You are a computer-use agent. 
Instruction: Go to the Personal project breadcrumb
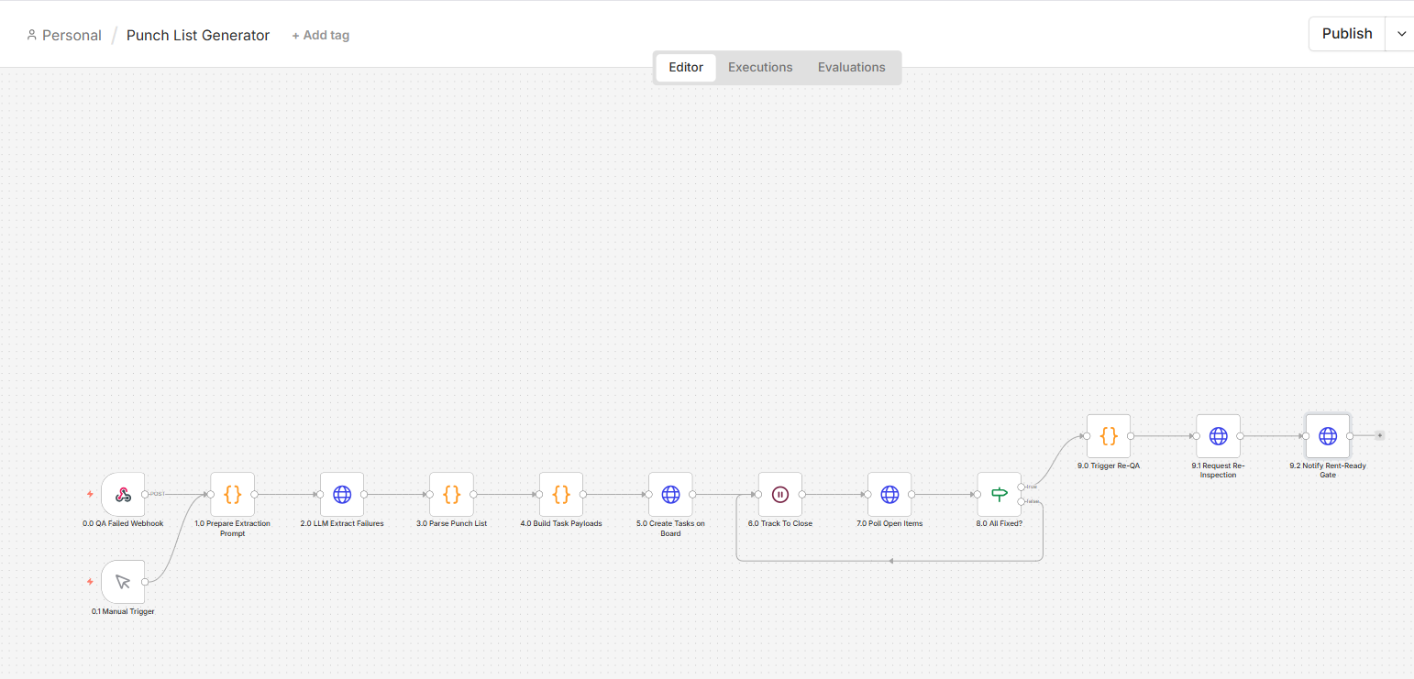[x=64, y=36]
